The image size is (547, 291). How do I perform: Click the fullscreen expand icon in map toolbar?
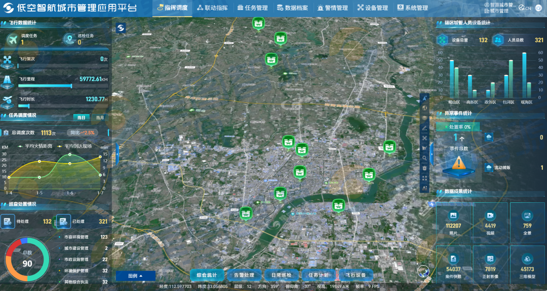(424, 178)
